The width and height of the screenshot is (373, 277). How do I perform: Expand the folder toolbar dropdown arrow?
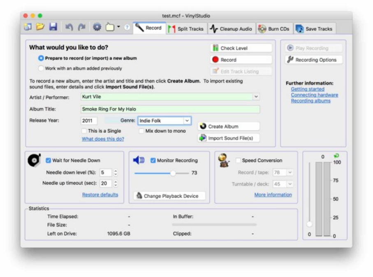click(x=118, y=27)
